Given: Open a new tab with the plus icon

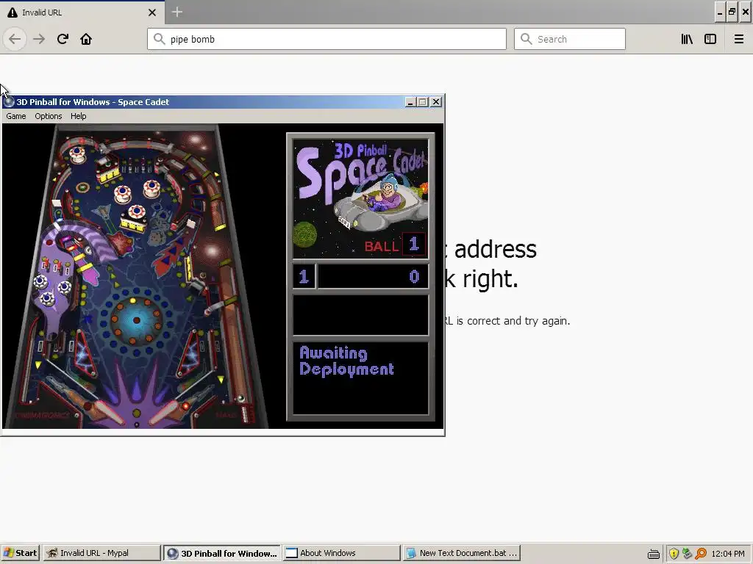Looking at the screenshot, I should [176, 12].
